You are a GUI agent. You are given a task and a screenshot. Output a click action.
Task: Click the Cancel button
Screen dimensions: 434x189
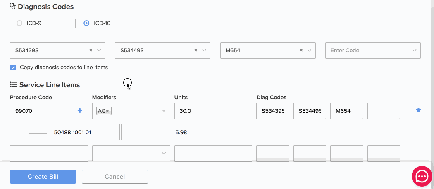[x=115, y=177]
